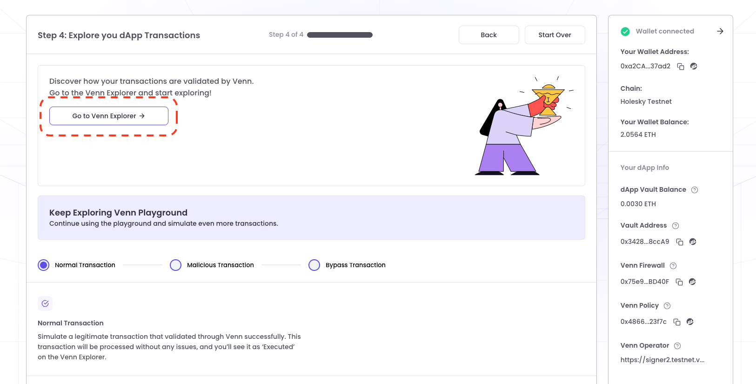Click the Normal Transaction check icon
The height and width of the screenshot is (384, 756).
point(45,303)
